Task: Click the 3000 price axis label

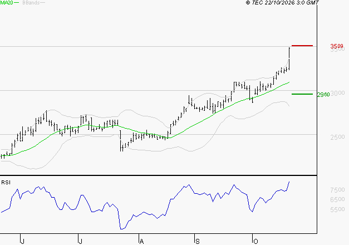Action: (338, 93)
